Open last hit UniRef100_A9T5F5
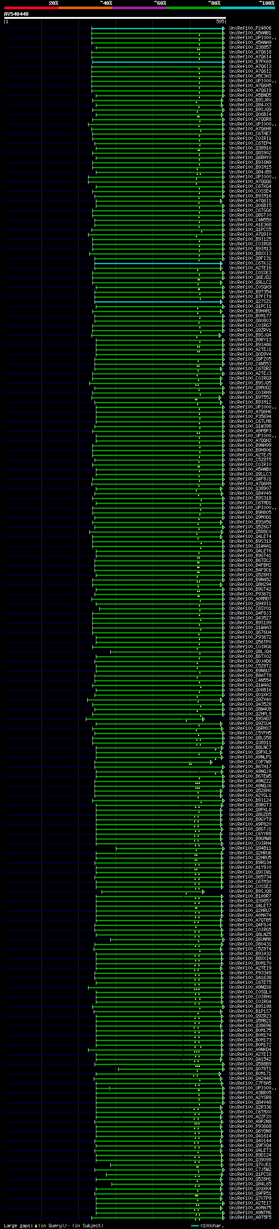This screenshot has height=1229, width=279. 250,1218
